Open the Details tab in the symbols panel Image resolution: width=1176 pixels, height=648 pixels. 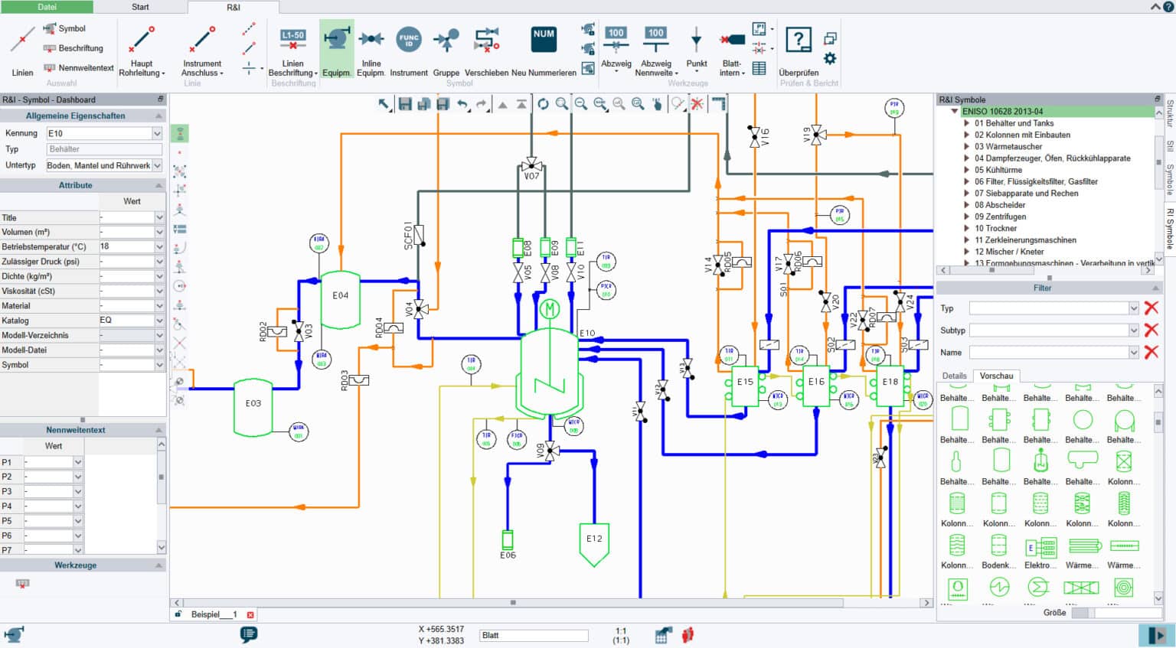coord(954,376)
